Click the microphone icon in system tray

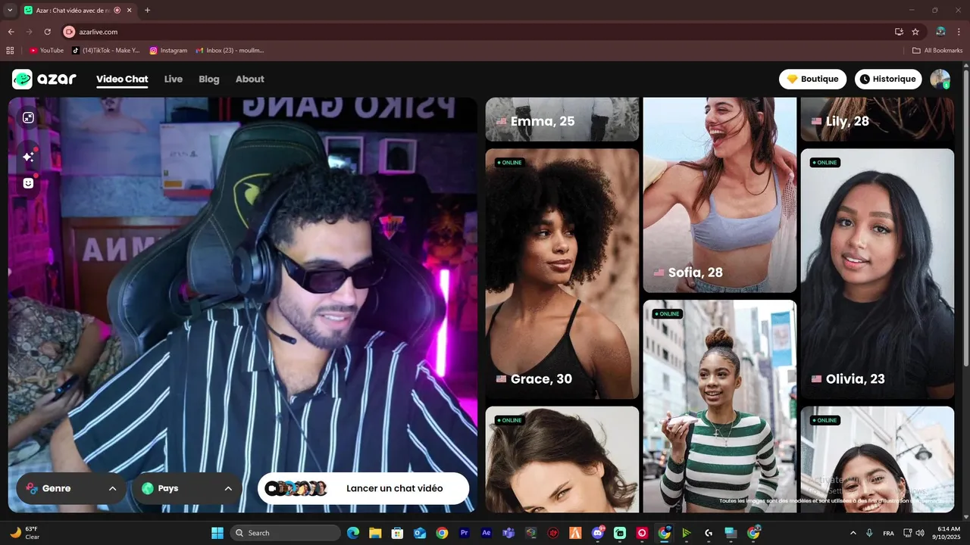(x=870, y=533)
